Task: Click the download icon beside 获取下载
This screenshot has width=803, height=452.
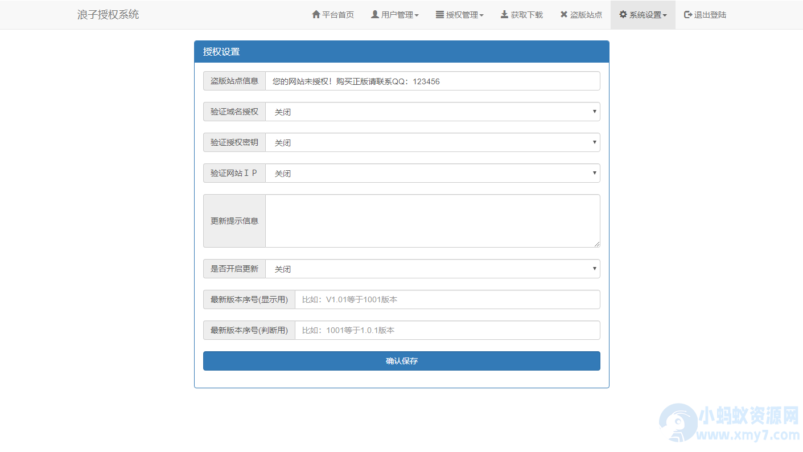Action: (x=504, y=14)
